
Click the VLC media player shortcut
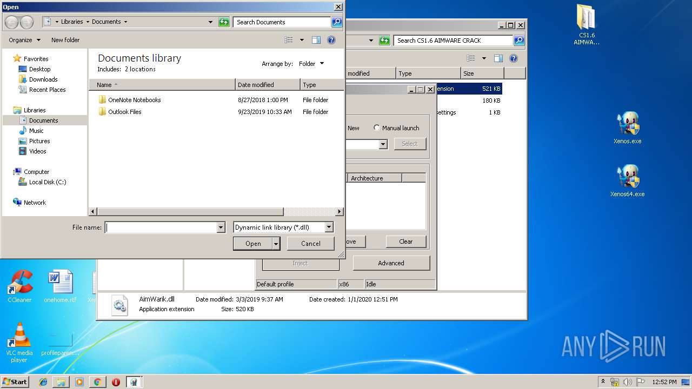(19, 343)
